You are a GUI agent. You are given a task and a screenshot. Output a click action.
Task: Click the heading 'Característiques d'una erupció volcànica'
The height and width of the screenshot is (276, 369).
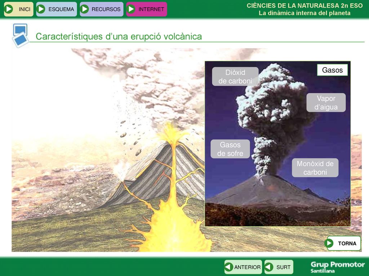pyautogui.click(x=119, y=37)
